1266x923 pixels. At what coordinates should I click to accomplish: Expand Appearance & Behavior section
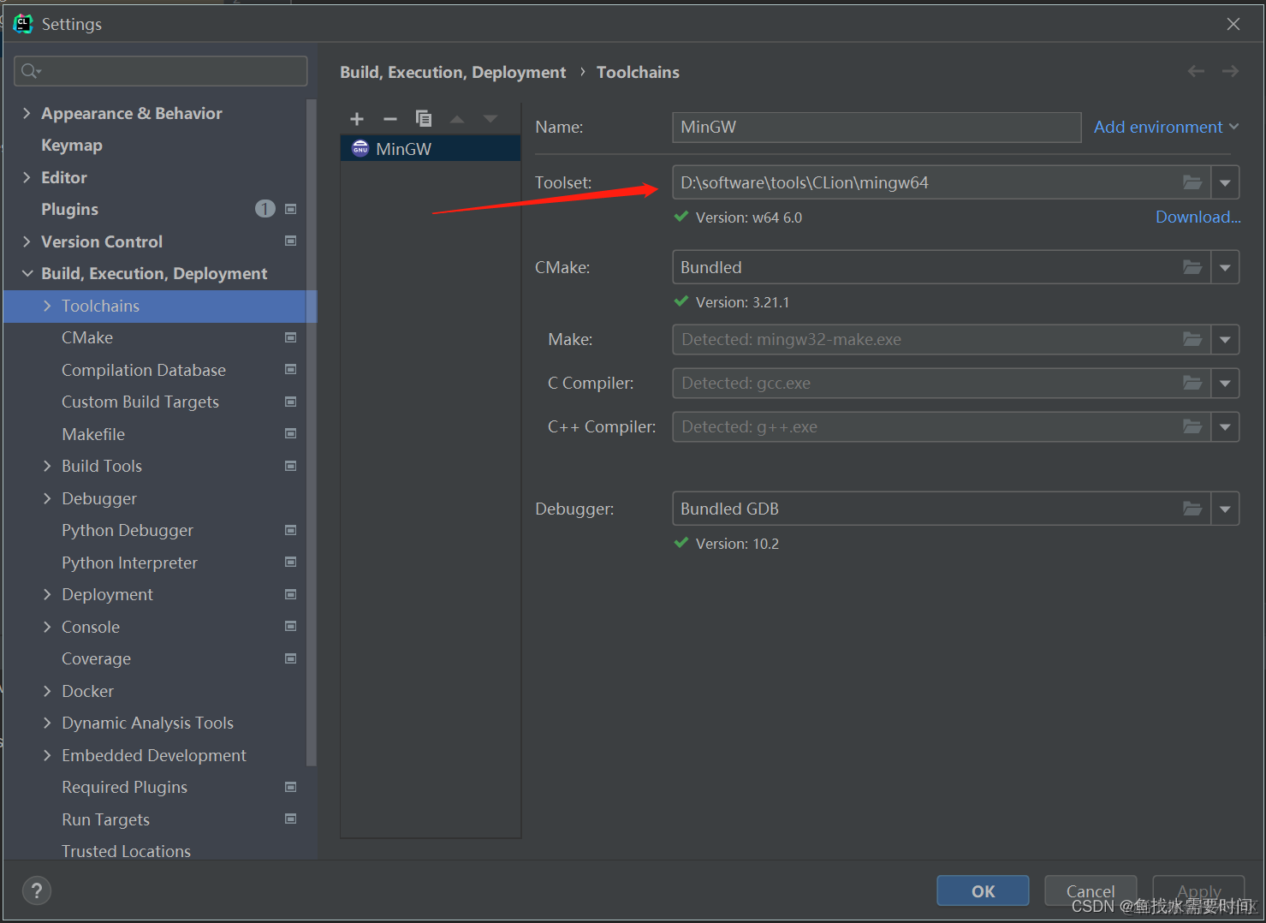(27, 113)
